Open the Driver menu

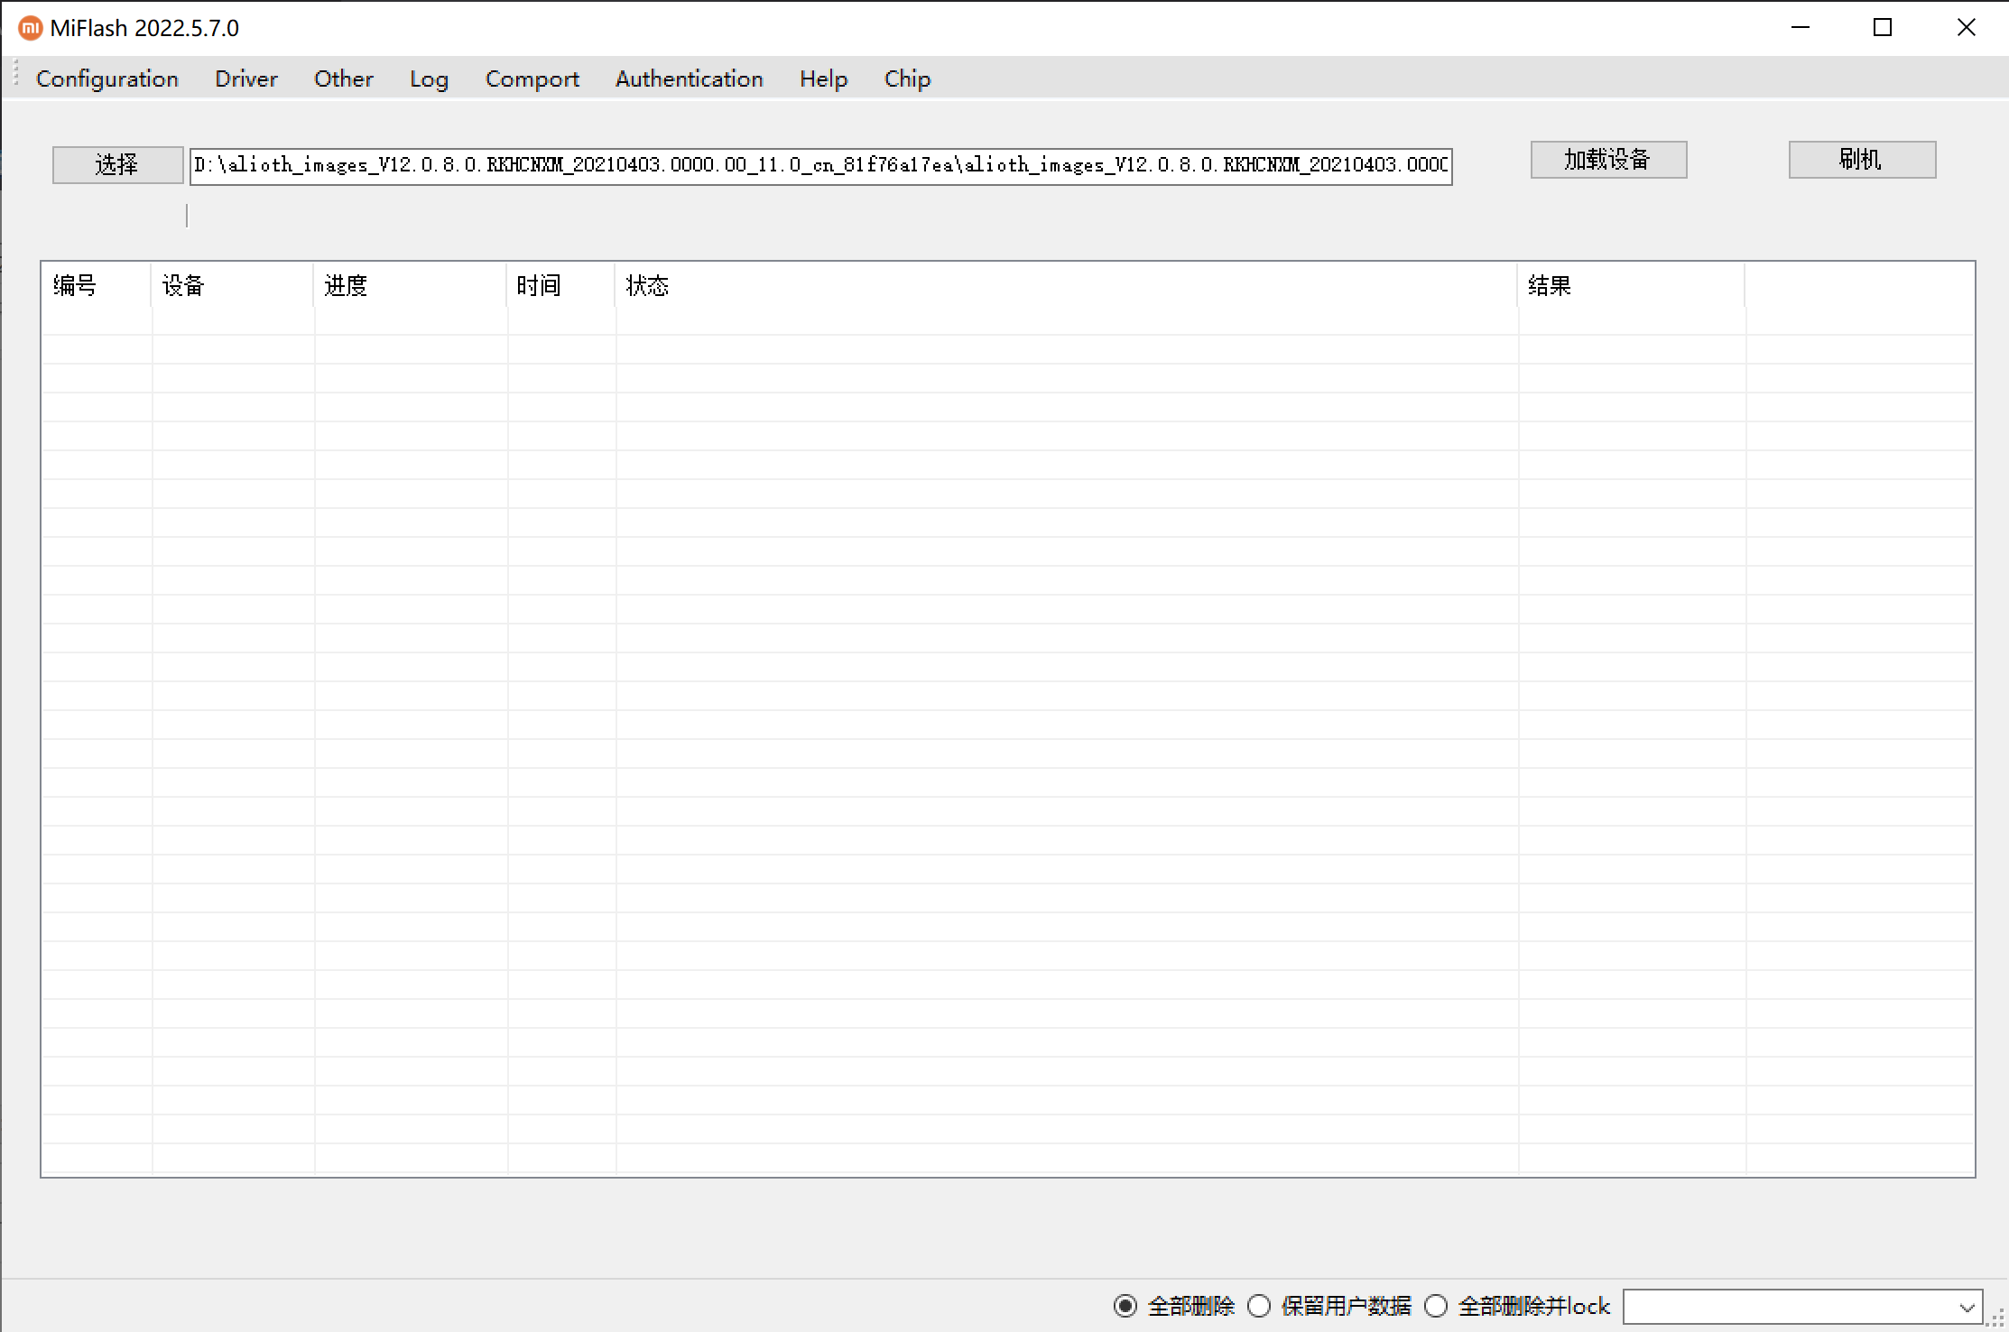point(245,79)
